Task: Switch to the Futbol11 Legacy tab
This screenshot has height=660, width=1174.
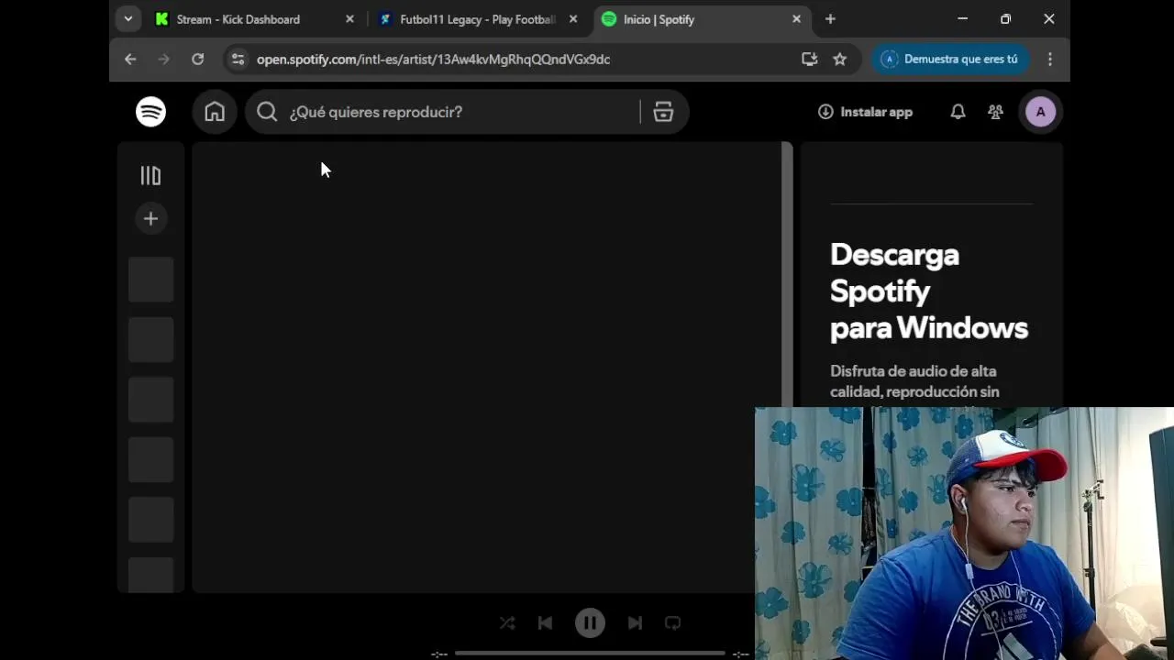Action: coord(478,19)
